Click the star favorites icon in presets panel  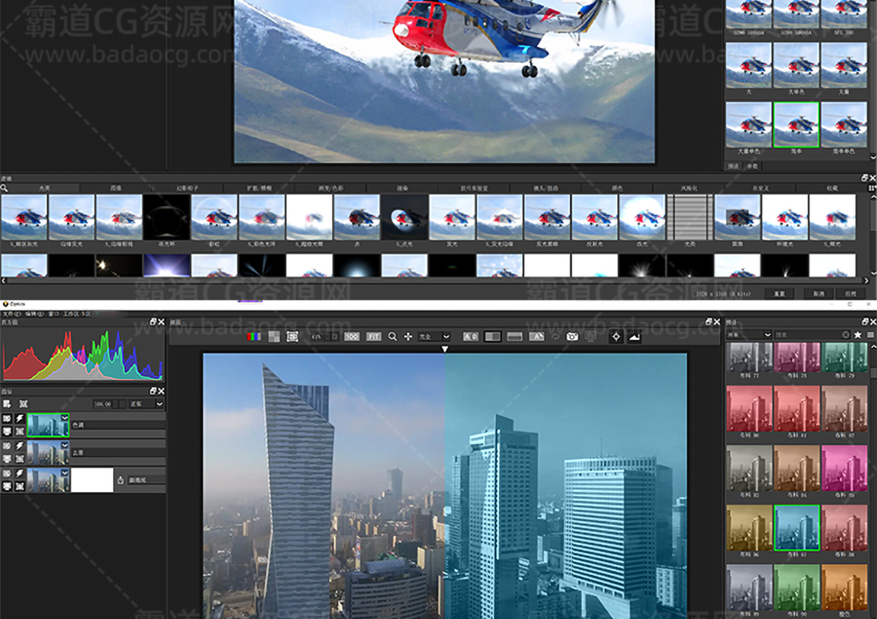coord(857,335)
